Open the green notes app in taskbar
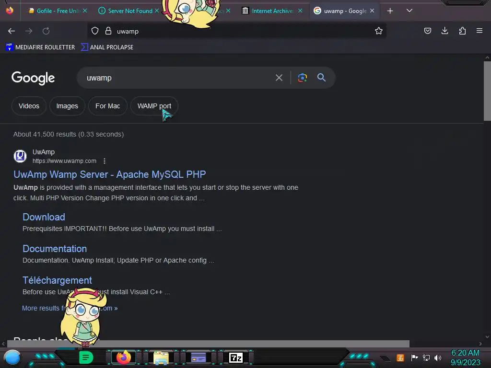 (x=86, y=357)
